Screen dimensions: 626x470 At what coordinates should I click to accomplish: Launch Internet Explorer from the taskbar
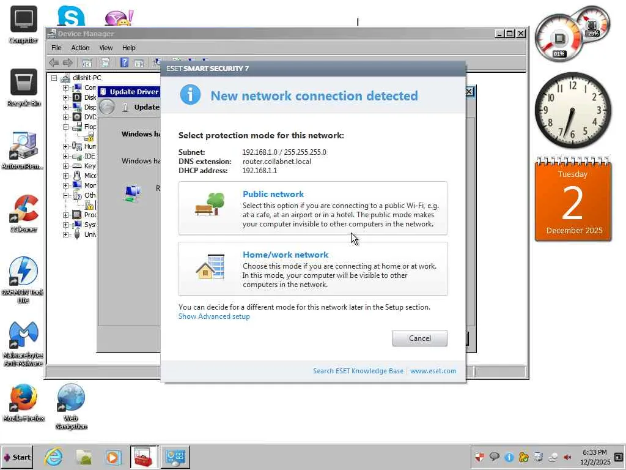pos(54,457)
